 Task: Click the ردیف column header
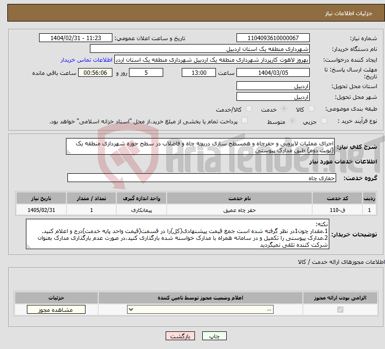point(369,198)
